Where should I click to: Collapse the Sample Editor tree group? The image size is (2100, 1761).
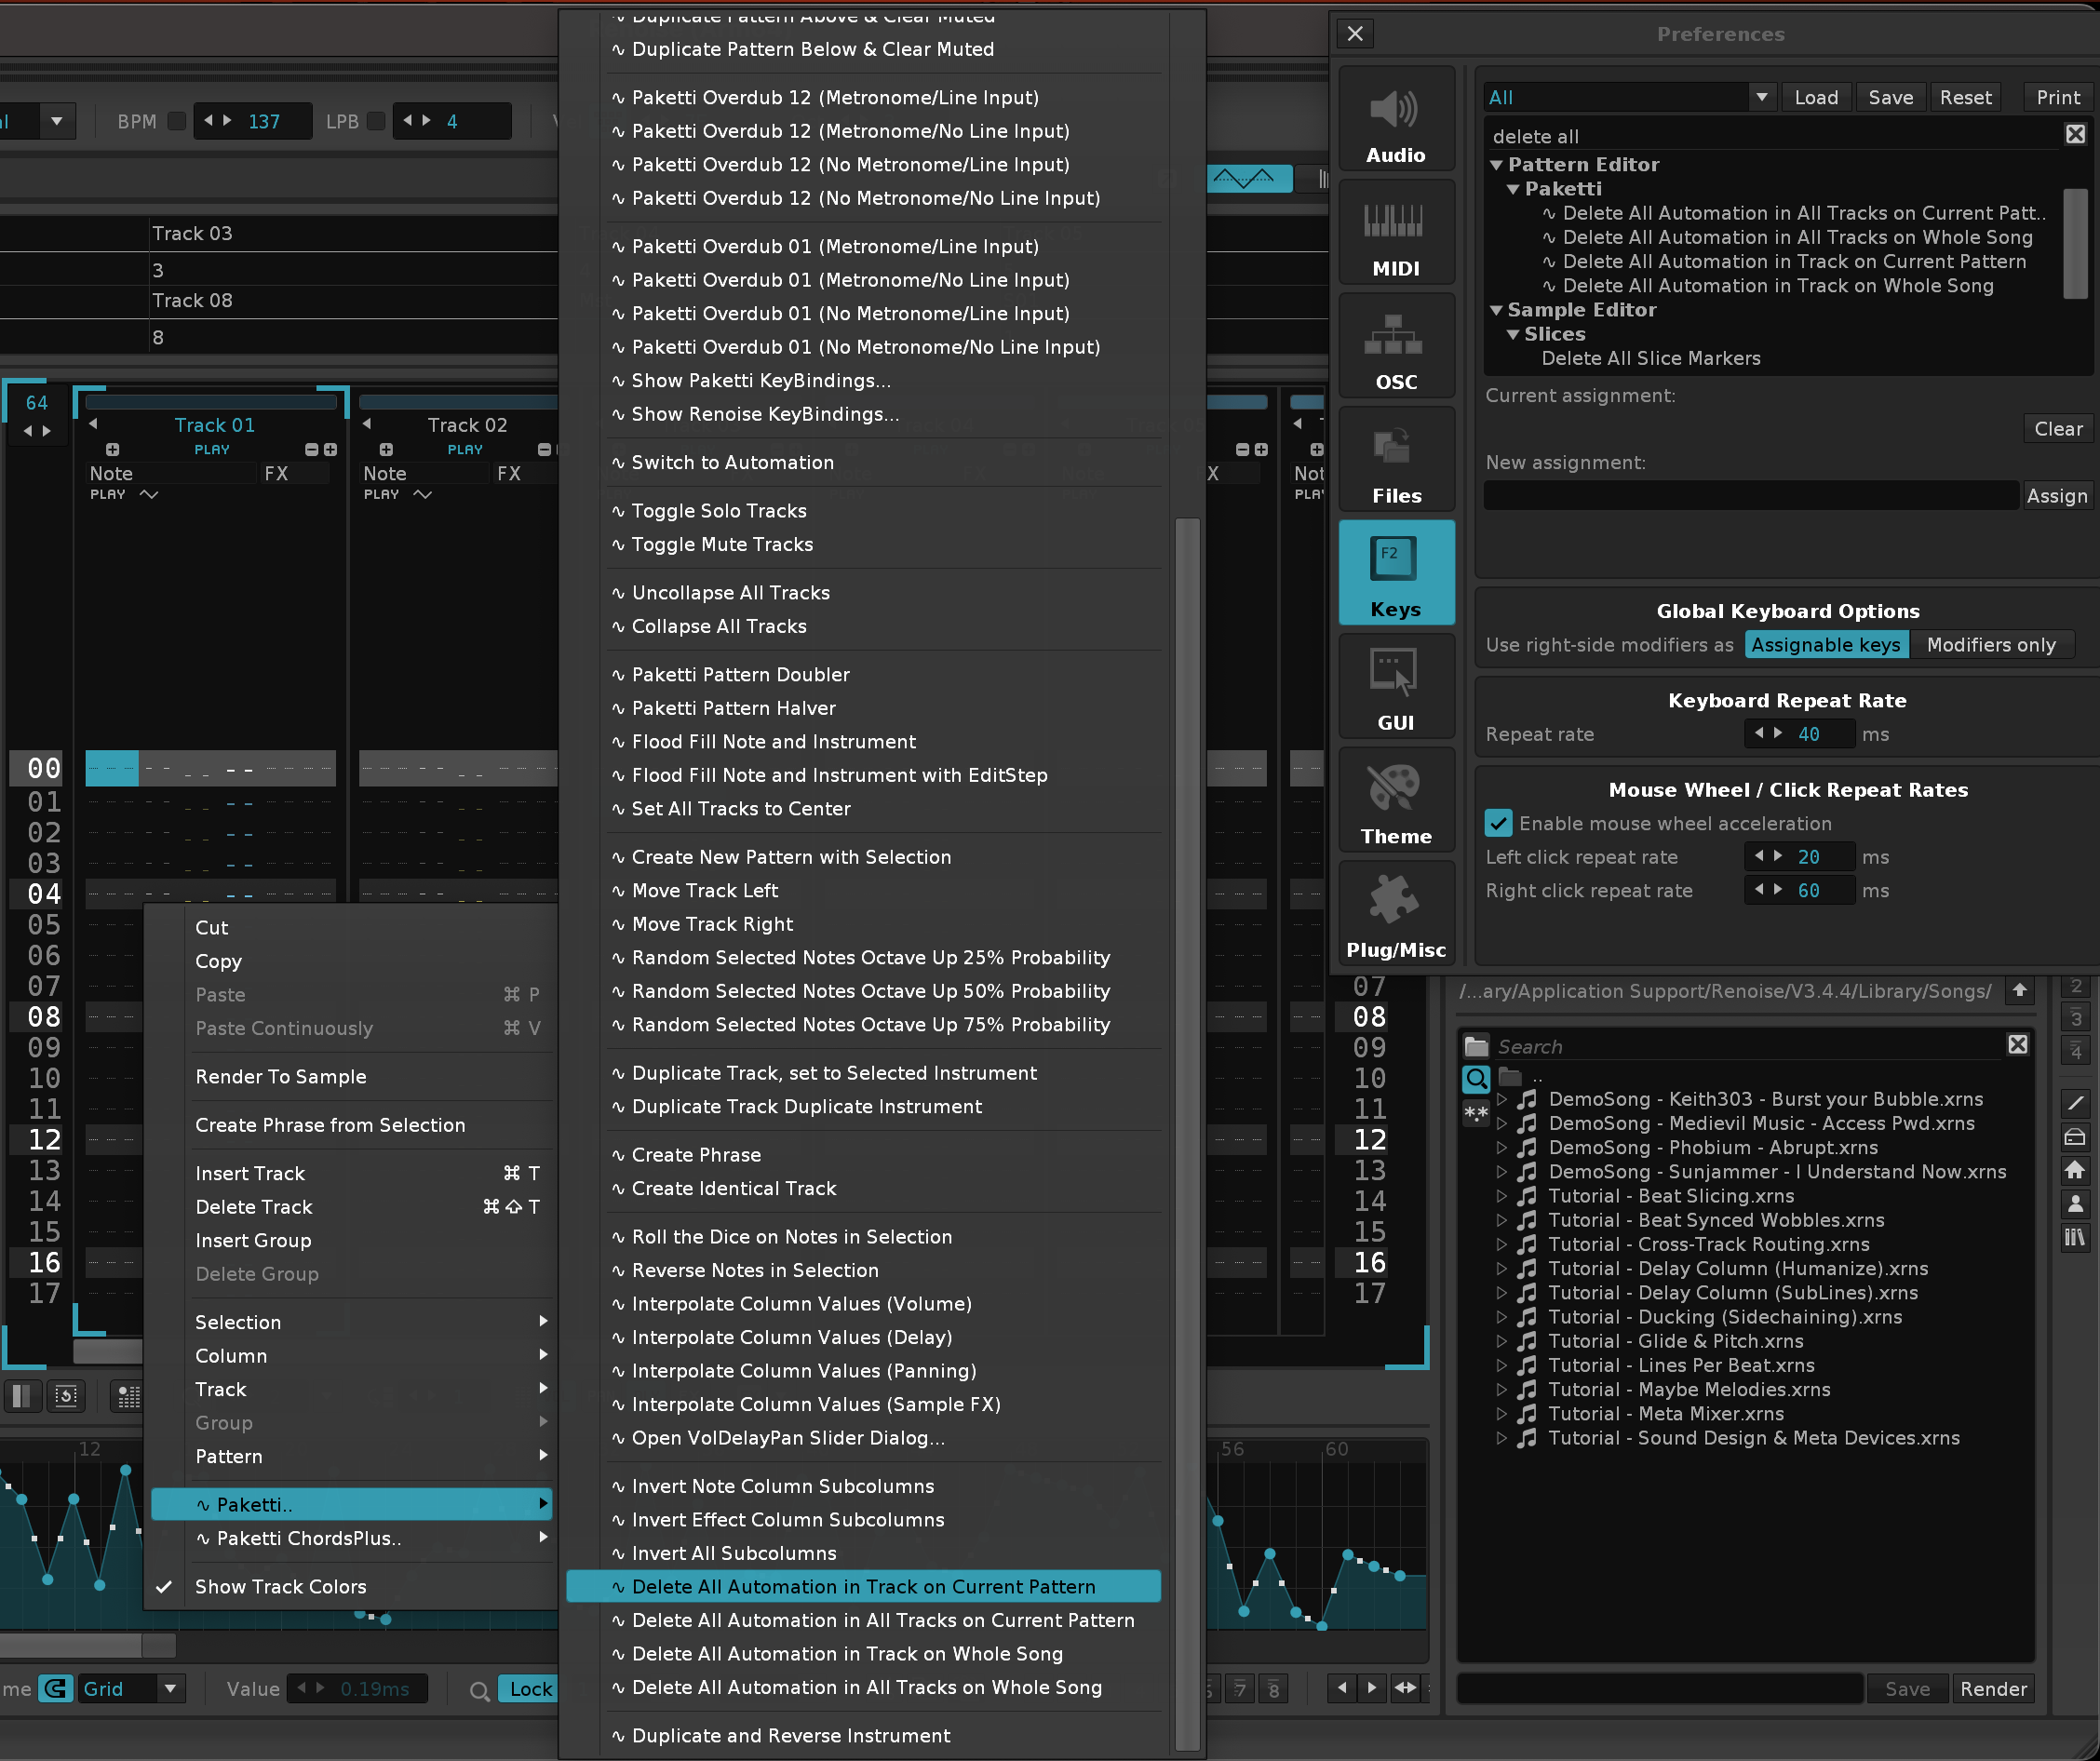click(x=1496, y=310)
